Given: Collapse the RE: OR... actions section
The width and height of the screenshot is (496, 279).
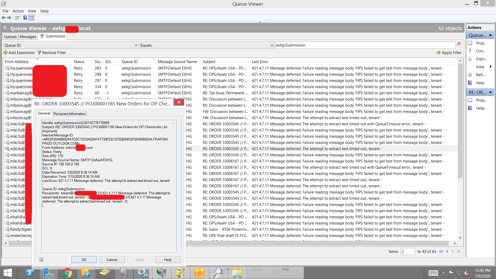Looking at the screenshot, I should click(490, 92).
